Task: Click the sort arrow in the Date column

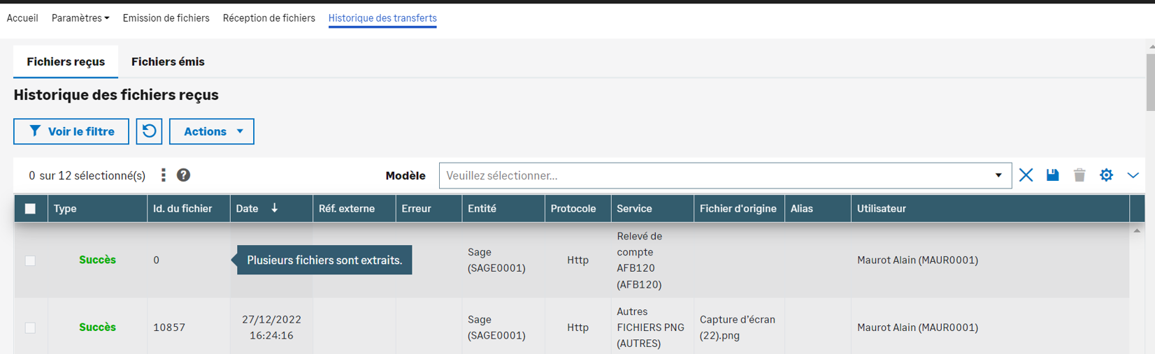Action: (275, 208)
